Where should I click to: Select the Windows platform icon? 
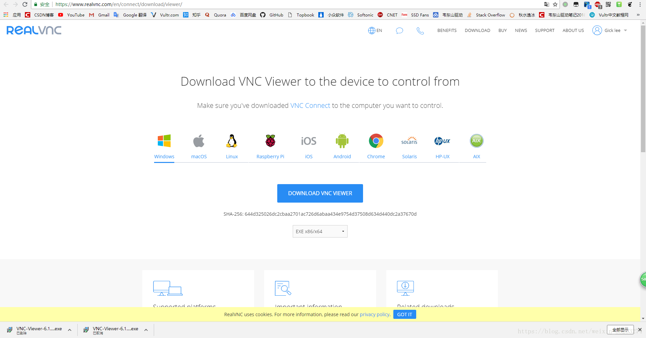pos(164,141)
